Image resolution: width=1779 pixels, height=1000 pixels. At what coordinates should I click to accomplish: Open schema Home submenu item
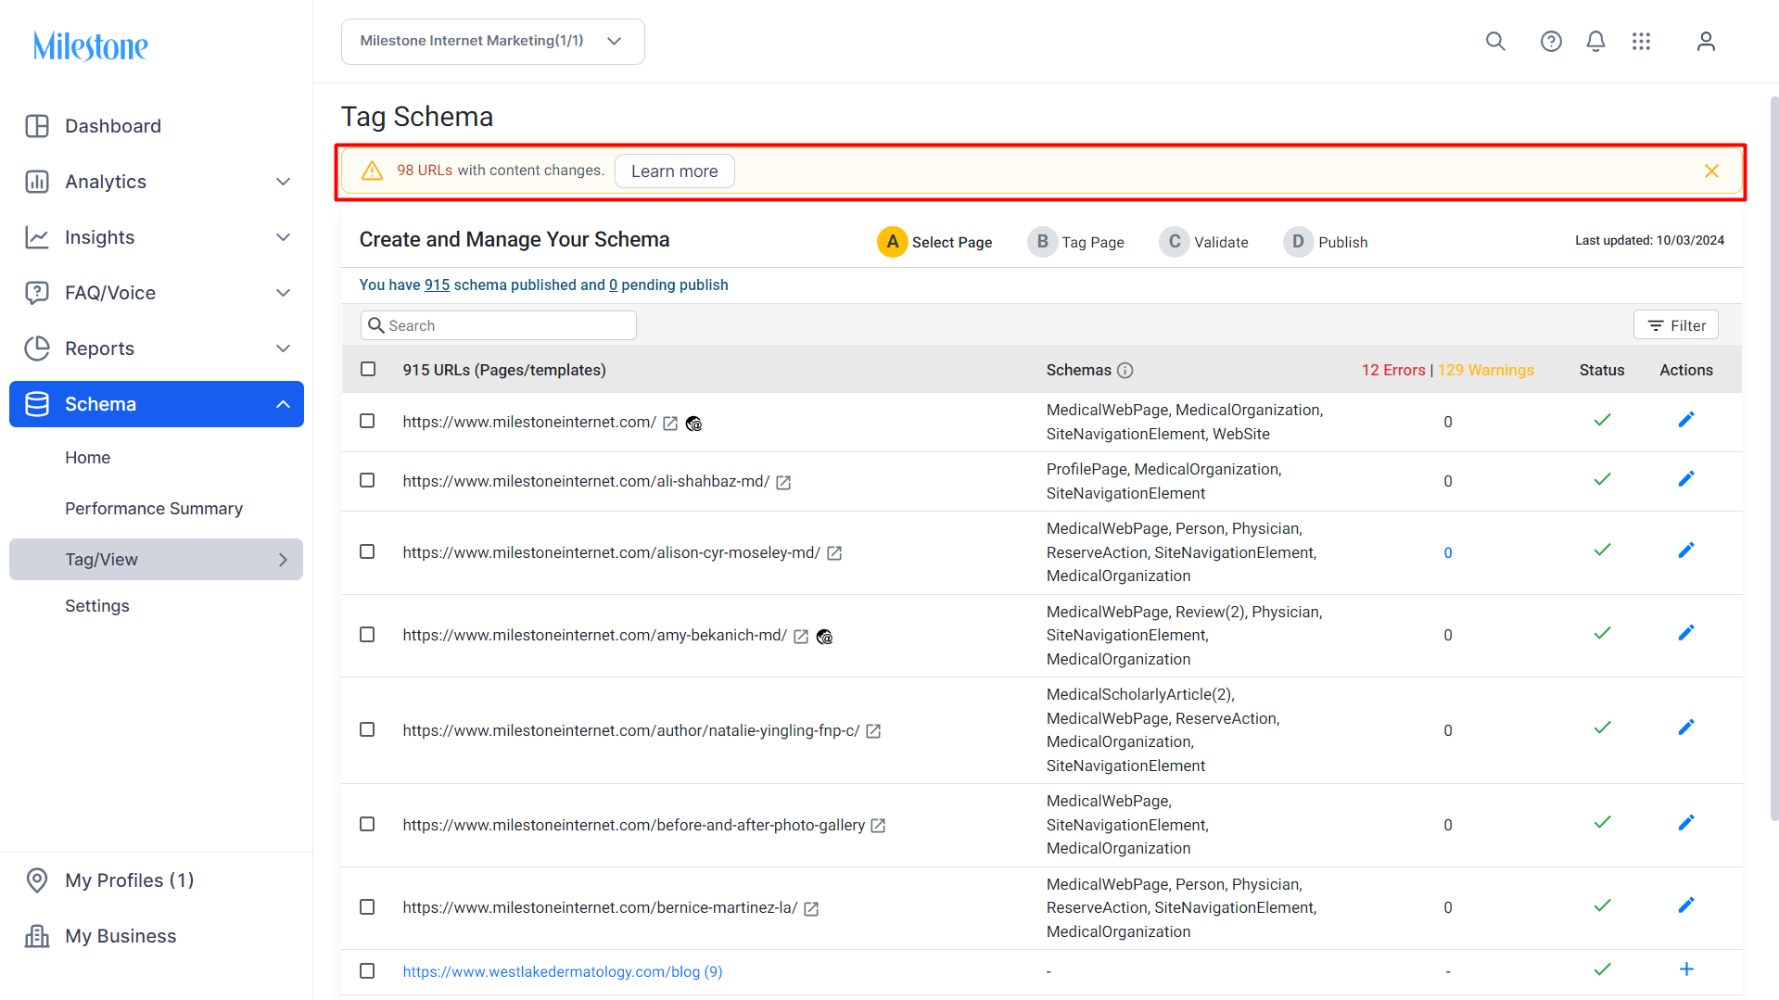[88, 458]
